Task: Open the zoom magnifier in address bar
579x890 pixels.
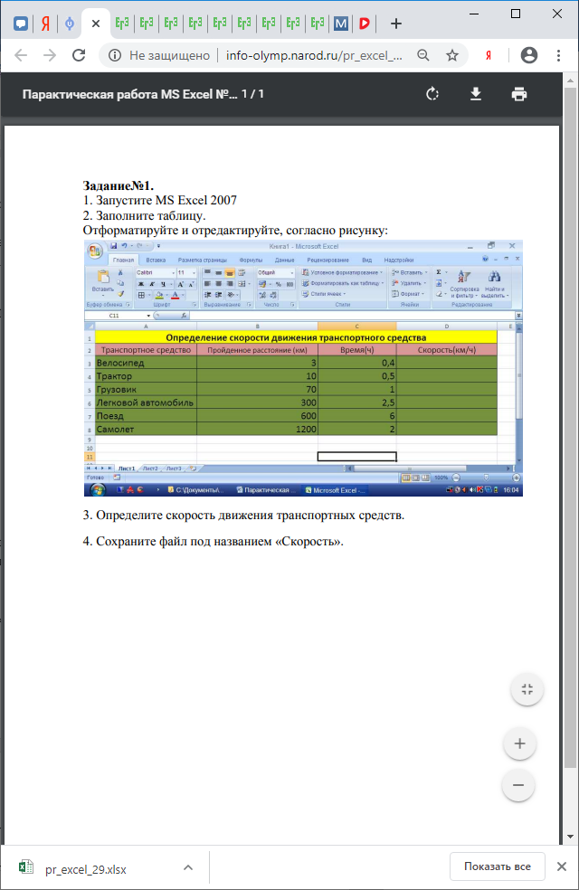Action: click(x=422, y=55)
